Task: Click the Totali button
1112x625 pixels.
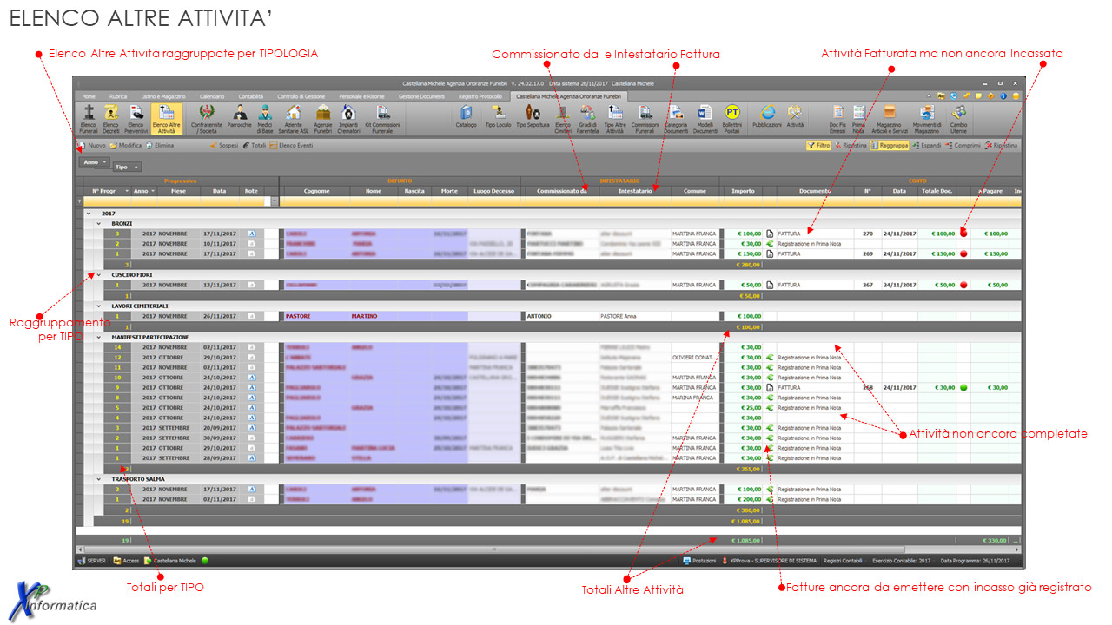Action: point(254,146)
